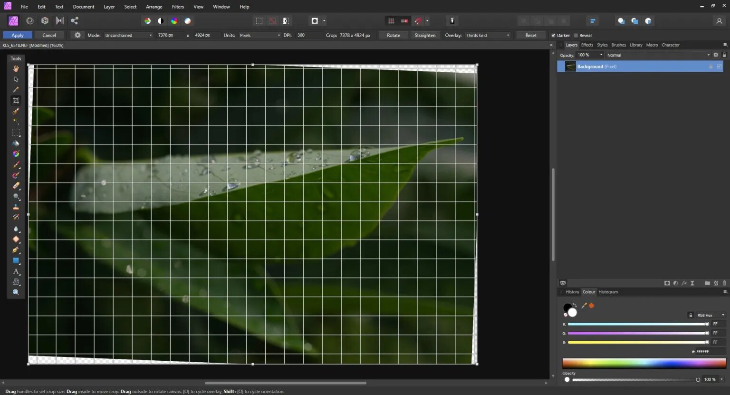Click the Export Persona share icon
730x395 pixels.
coord(74,21)
